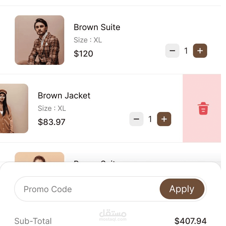Delete Brown Jacket using the trash icon

point(203,108)
